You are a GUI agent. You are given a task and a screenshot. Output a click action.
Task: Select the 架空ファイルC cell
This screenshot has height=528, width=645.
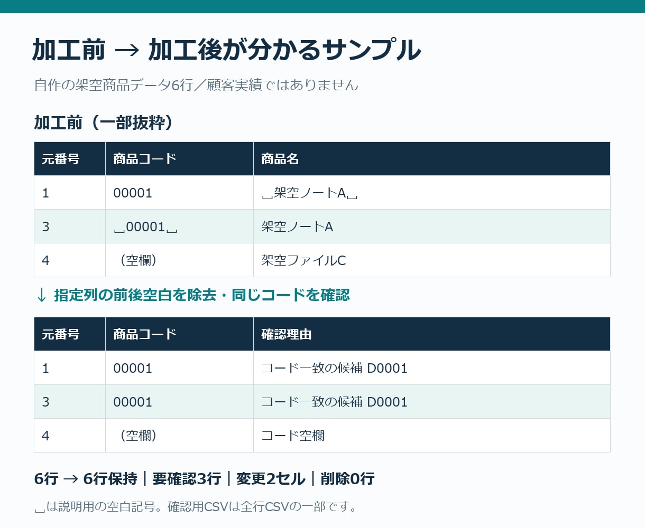tap(432, 260)
